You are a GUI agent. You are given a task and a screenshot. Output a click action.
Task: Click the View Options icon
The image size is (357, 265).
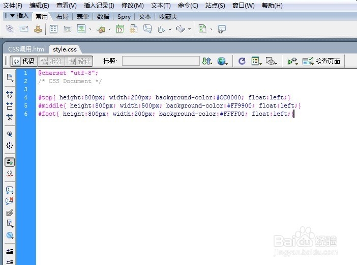click(x=256, y=61)
